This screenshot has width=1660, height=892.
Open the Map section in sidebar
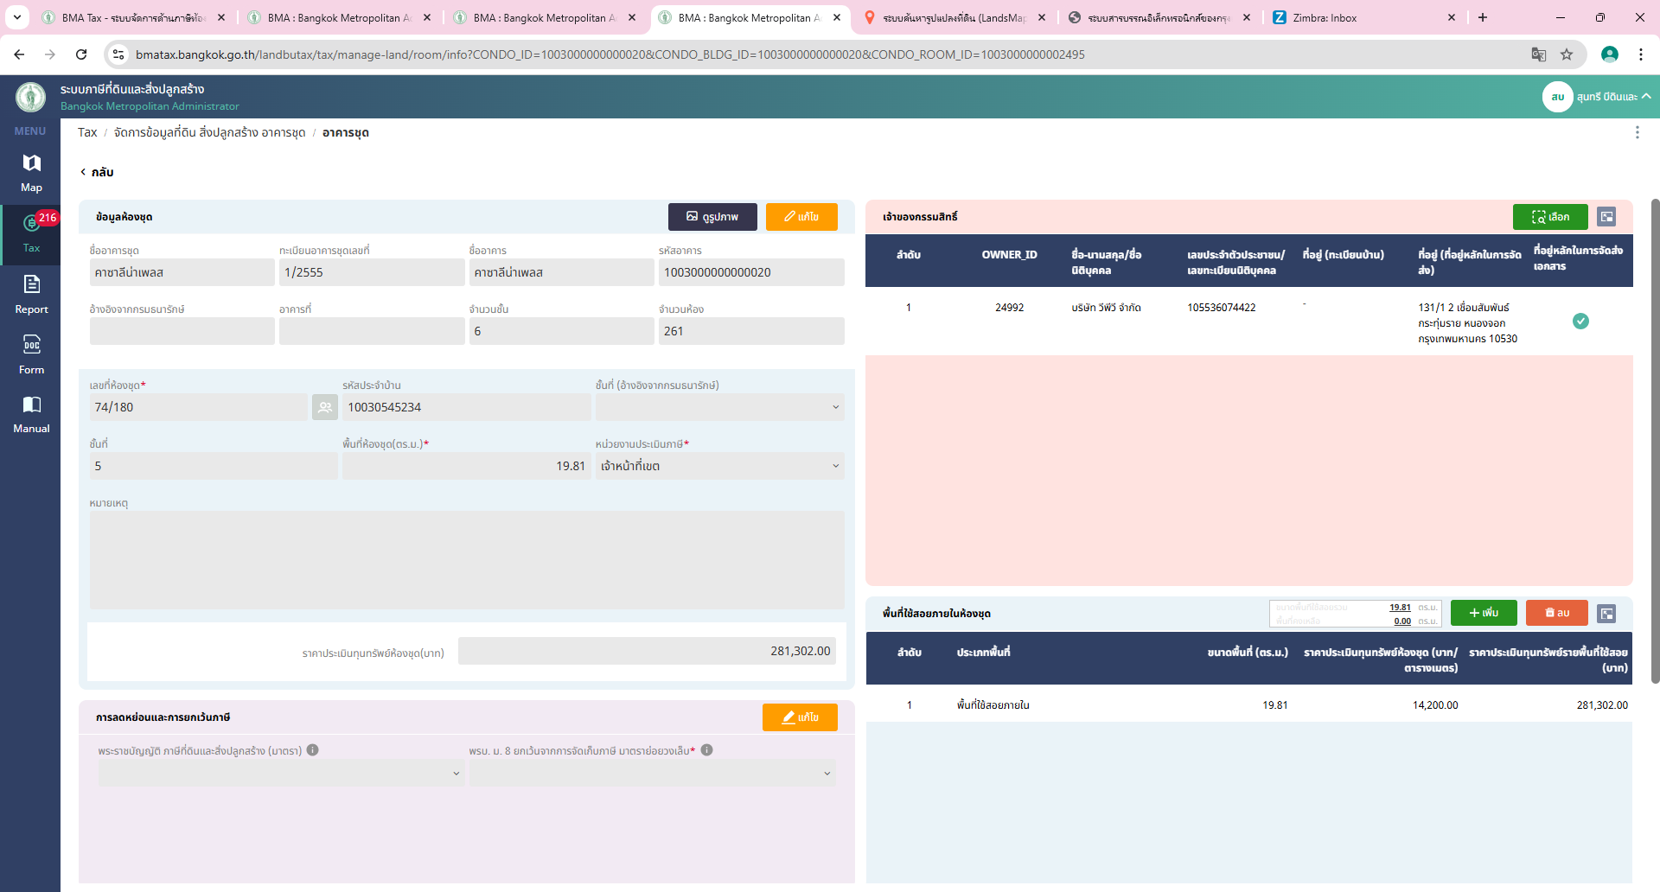pyautogui.click(x=31, y=172)
